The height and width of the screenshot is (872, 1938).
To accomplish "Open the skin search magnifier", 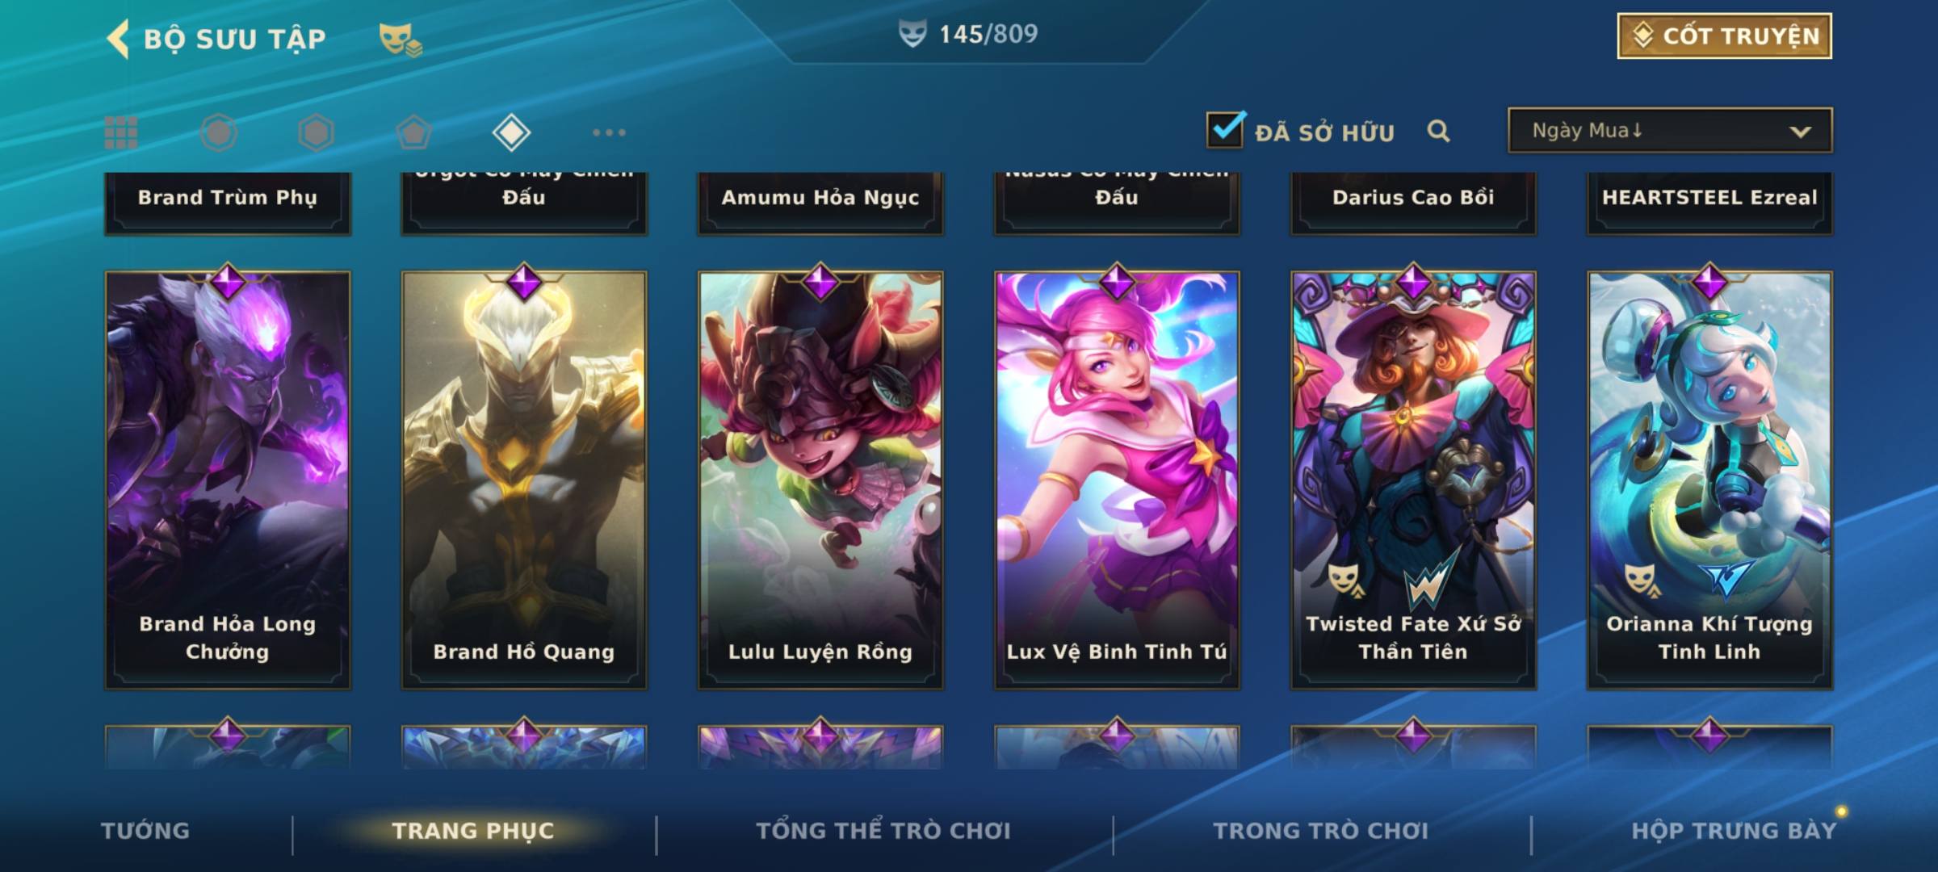I will [1438, 131].
